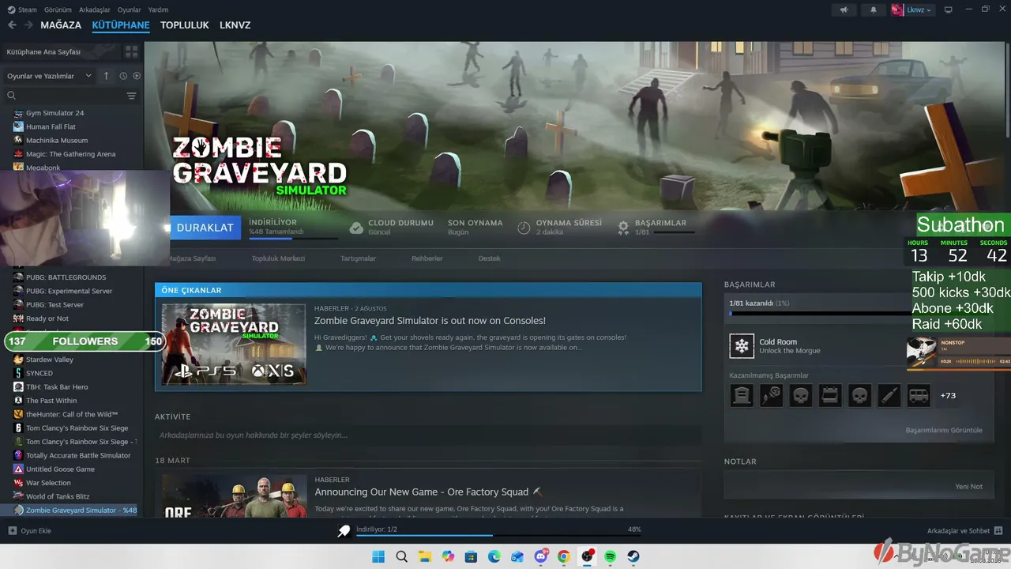Pause download with DURAKLAT button
Viewport: 1011px width, 569px height.
(x=204, y=228)
